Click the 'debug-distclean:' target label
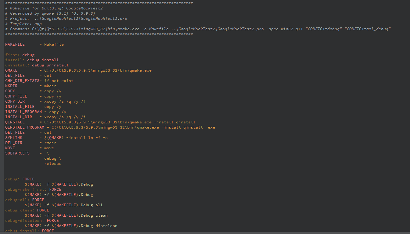This screenshot has width=410, height=234. (x=25, y=221)
